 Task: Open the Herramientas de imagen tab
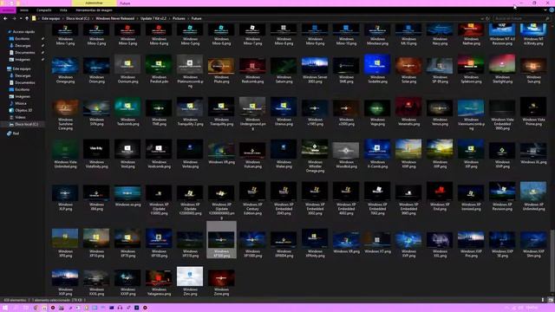pyautogui.click(x=94, y=10)
